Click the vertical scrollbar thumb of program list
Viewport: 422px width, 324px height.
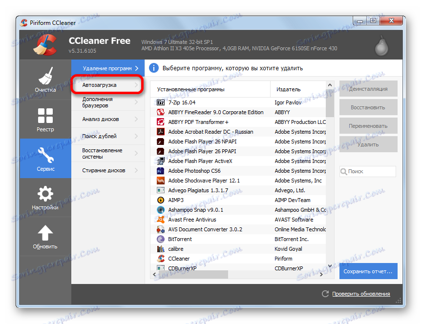(330, 103)
